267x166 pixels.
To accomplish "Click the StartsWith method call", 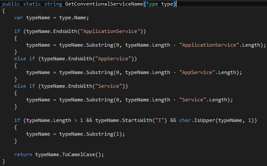I will [x=137, y=120].
